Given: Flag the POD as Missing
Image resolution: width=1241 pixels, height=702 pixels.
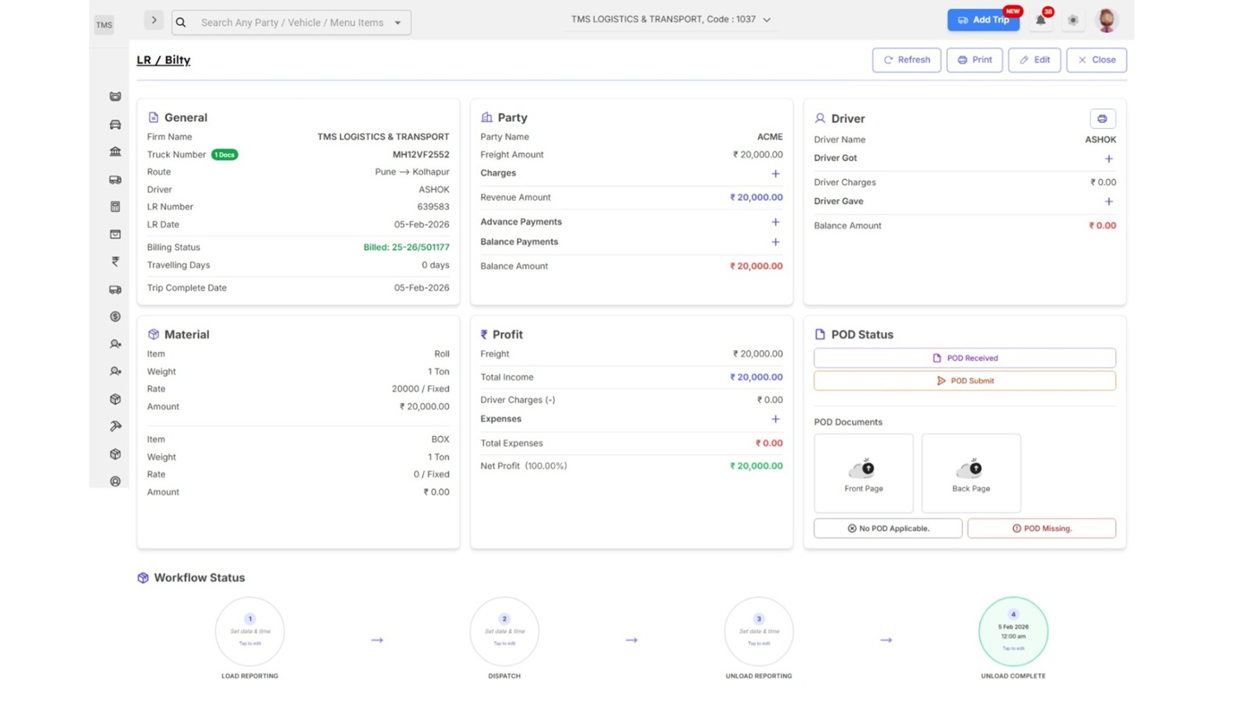Looking at the screenshot, I should pyautogui.click(x=1041, y=529).
